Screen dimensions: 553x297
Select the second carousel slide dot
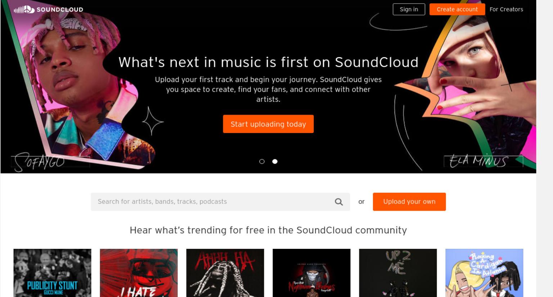point(275,161)
